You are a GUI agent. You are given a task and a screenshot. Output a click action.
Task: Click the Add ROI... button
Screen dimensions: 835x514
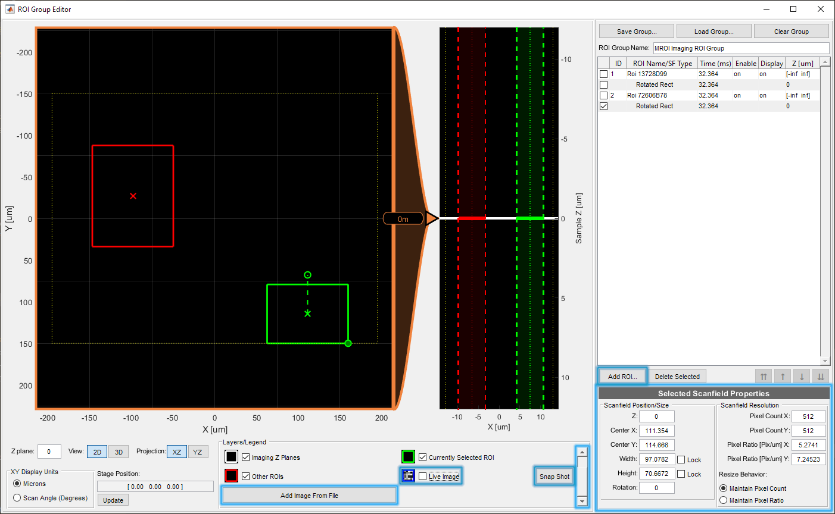coord(622,377)
